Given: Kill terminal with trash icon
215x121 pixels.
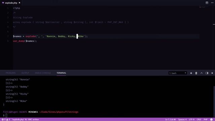Looking at the screenshot, I should click(196, 73).
